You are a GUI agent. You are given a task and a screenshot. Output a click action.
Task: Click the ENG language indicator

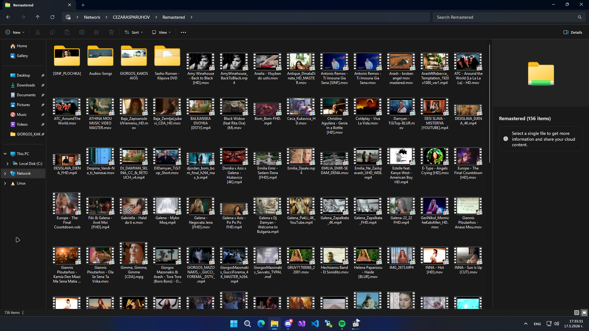coord(537,324)
